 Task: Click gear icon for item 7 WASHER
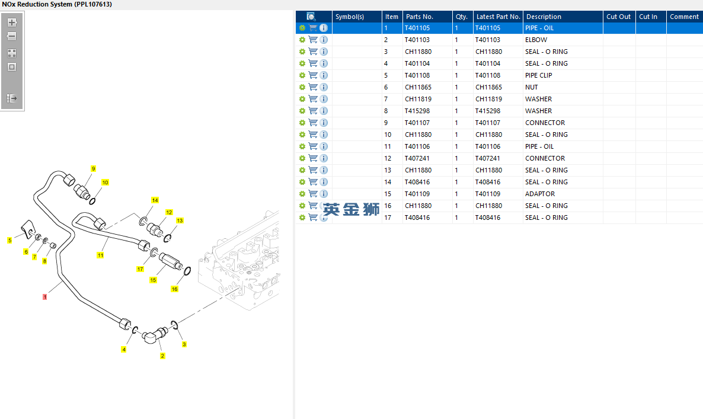coord(302,99)
